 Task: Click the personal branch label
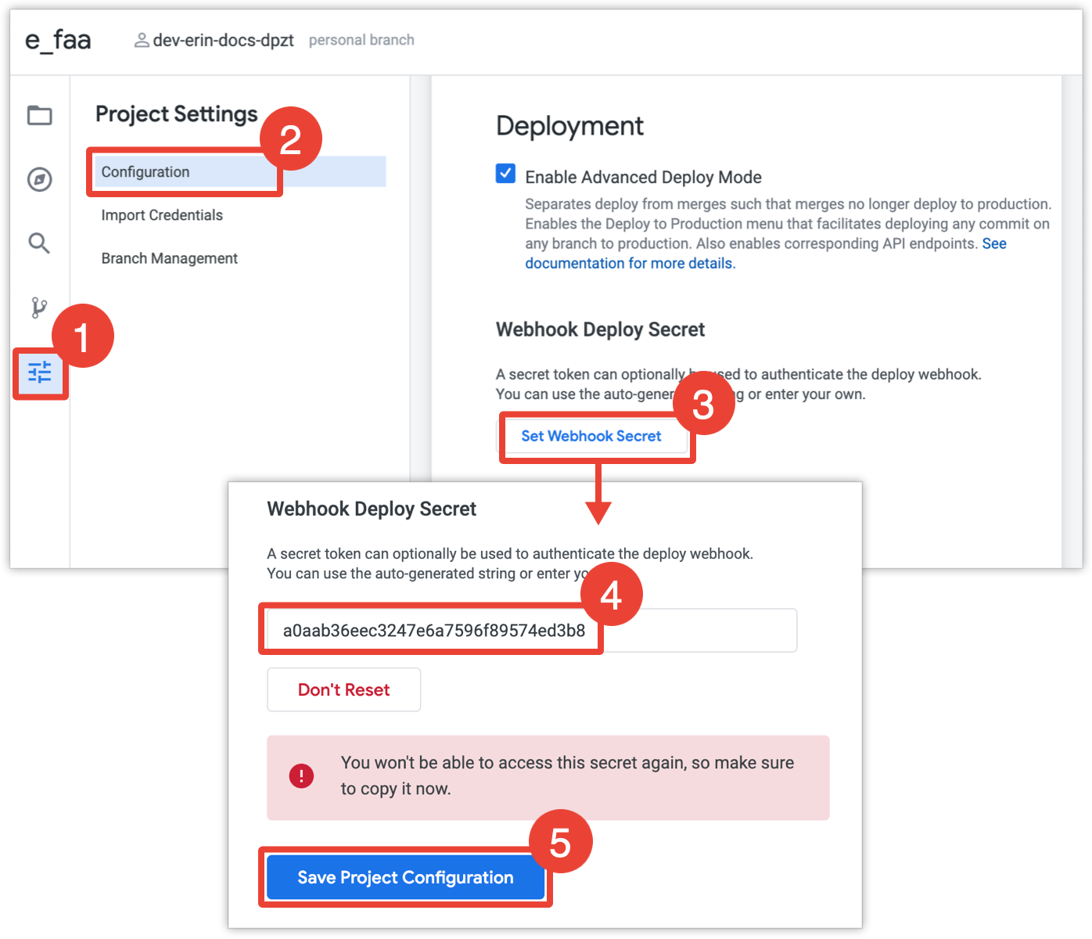point(361,40)
